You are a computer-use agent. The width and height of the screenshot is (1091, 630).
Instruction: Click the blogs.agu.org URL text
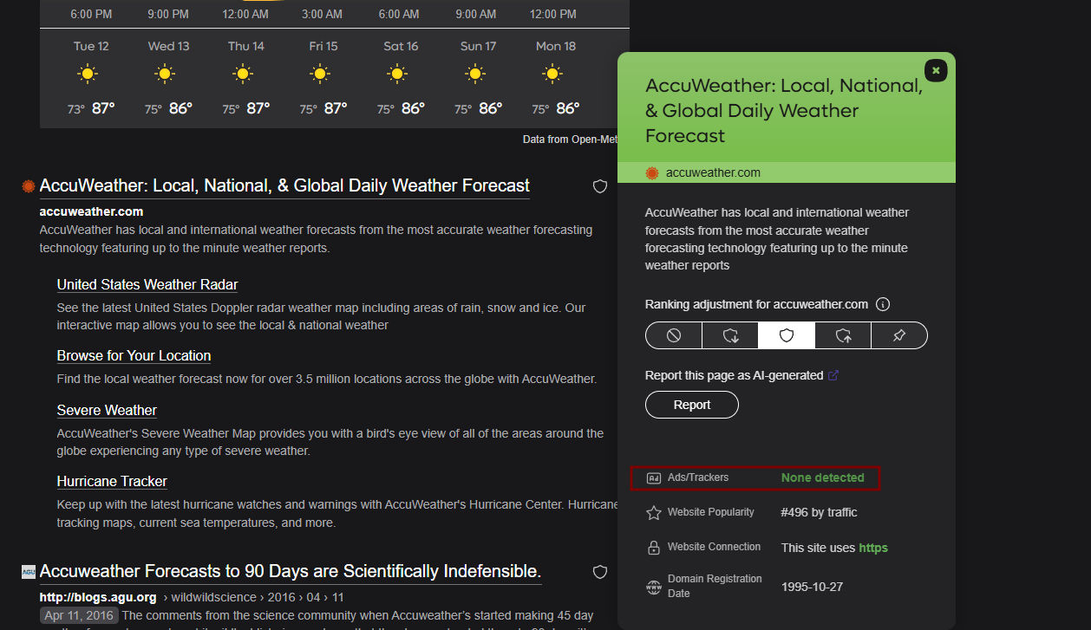[98, 597]
